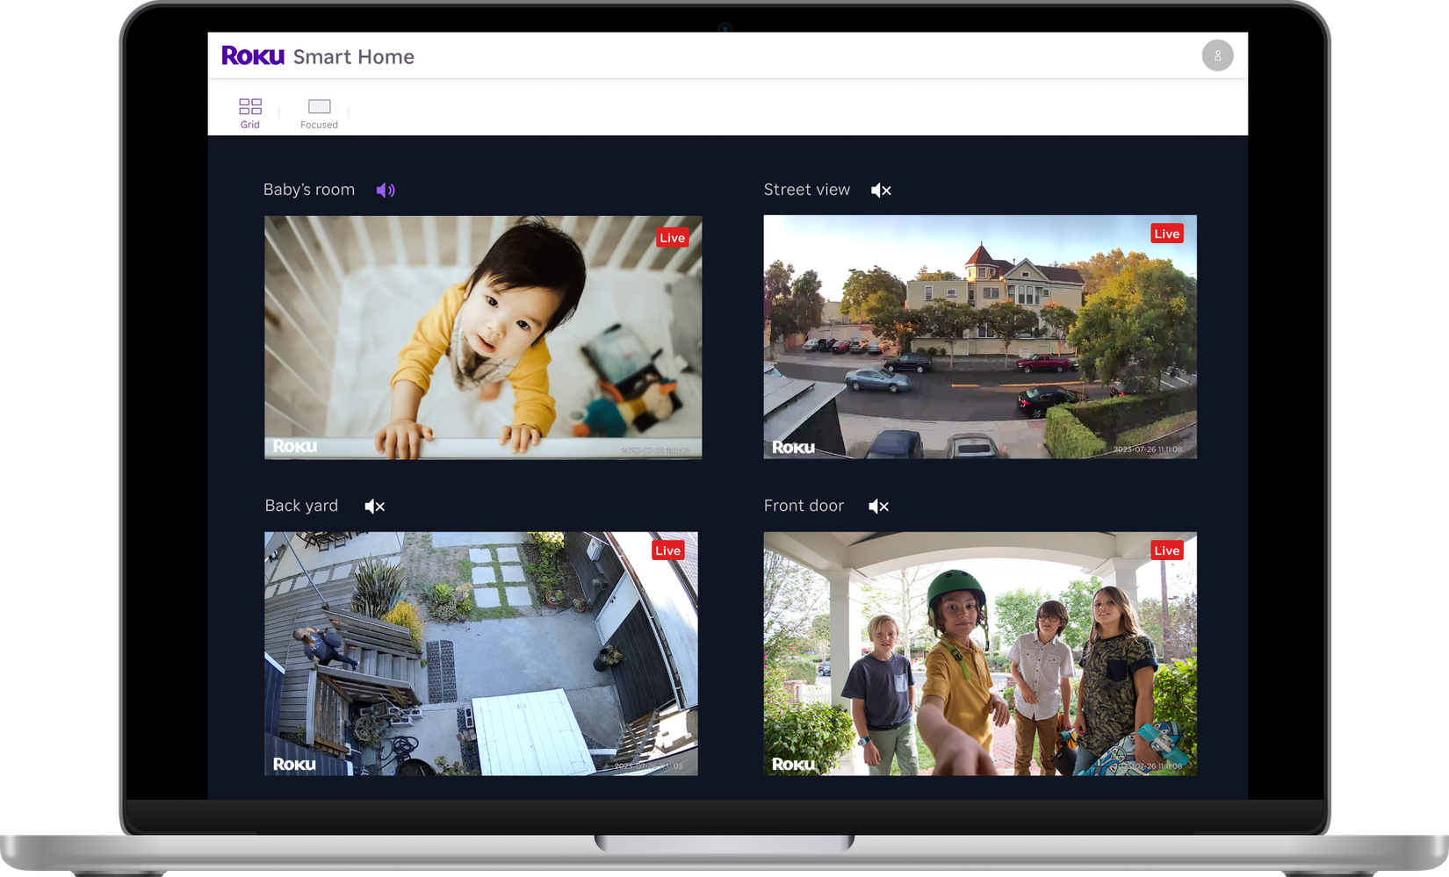This screenshot has width=1449, height=877.
Task: Click the Roku logo in the header
Action: point(251,56)
